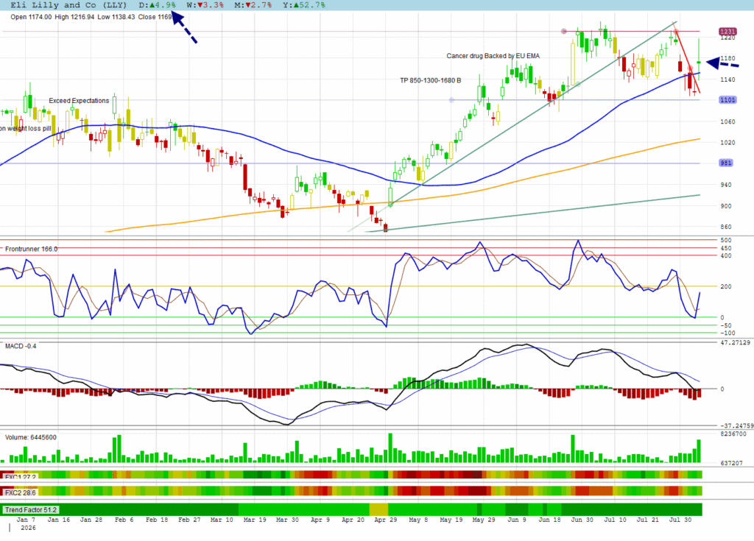Click the May 8 date label
This screenshot has height=541, width=754.
(x=418, y=520)
